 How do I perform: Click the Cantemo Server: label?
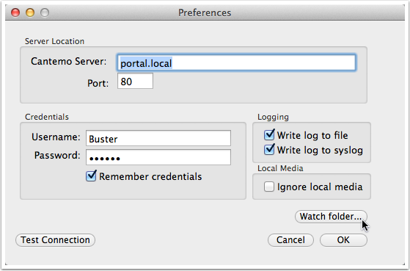point(68,62)
